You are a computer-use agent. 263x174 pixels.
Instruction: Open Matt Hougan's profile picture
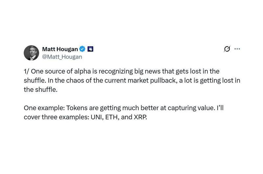(32, 53)
